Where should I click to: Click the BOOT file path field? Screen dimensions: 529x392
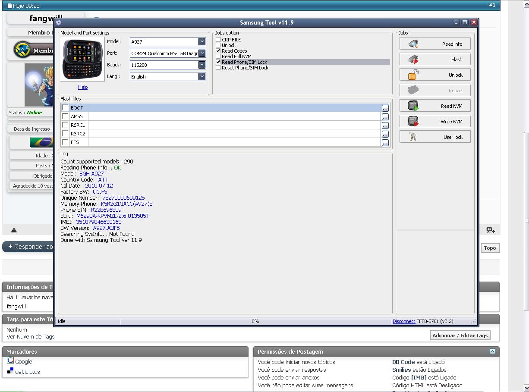(x=234, y=108)
